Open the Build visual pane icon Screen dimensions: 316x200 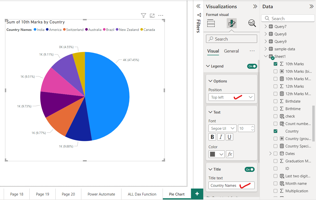pyautogui.click(x=211, y=23)
